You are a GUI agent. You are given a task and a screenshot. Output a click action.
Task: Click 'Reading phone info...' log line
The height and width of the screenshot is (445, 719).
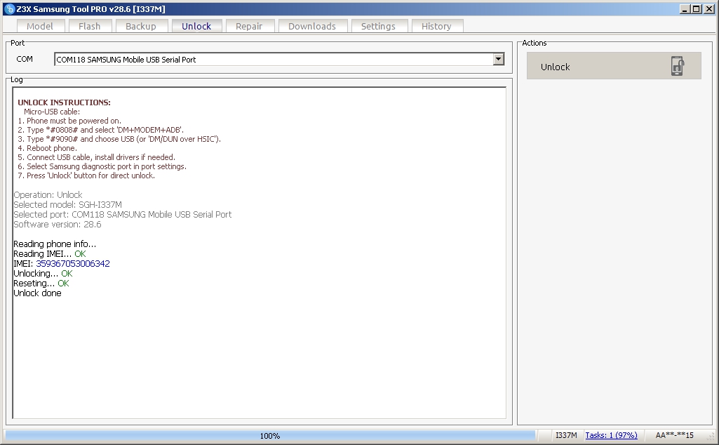(x=55, y=244)
